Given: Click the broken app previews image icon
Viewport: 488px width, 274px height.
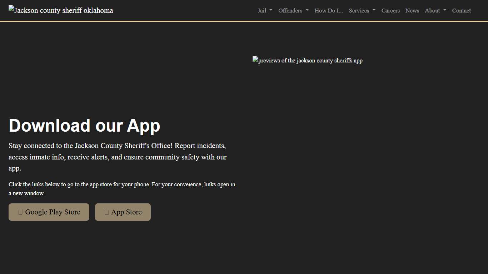Looking at the screenshot, I should (x=255, y=60).
